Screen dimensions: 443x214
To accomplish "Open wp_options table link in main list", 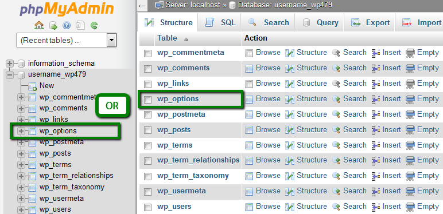I will pos(178,99).
